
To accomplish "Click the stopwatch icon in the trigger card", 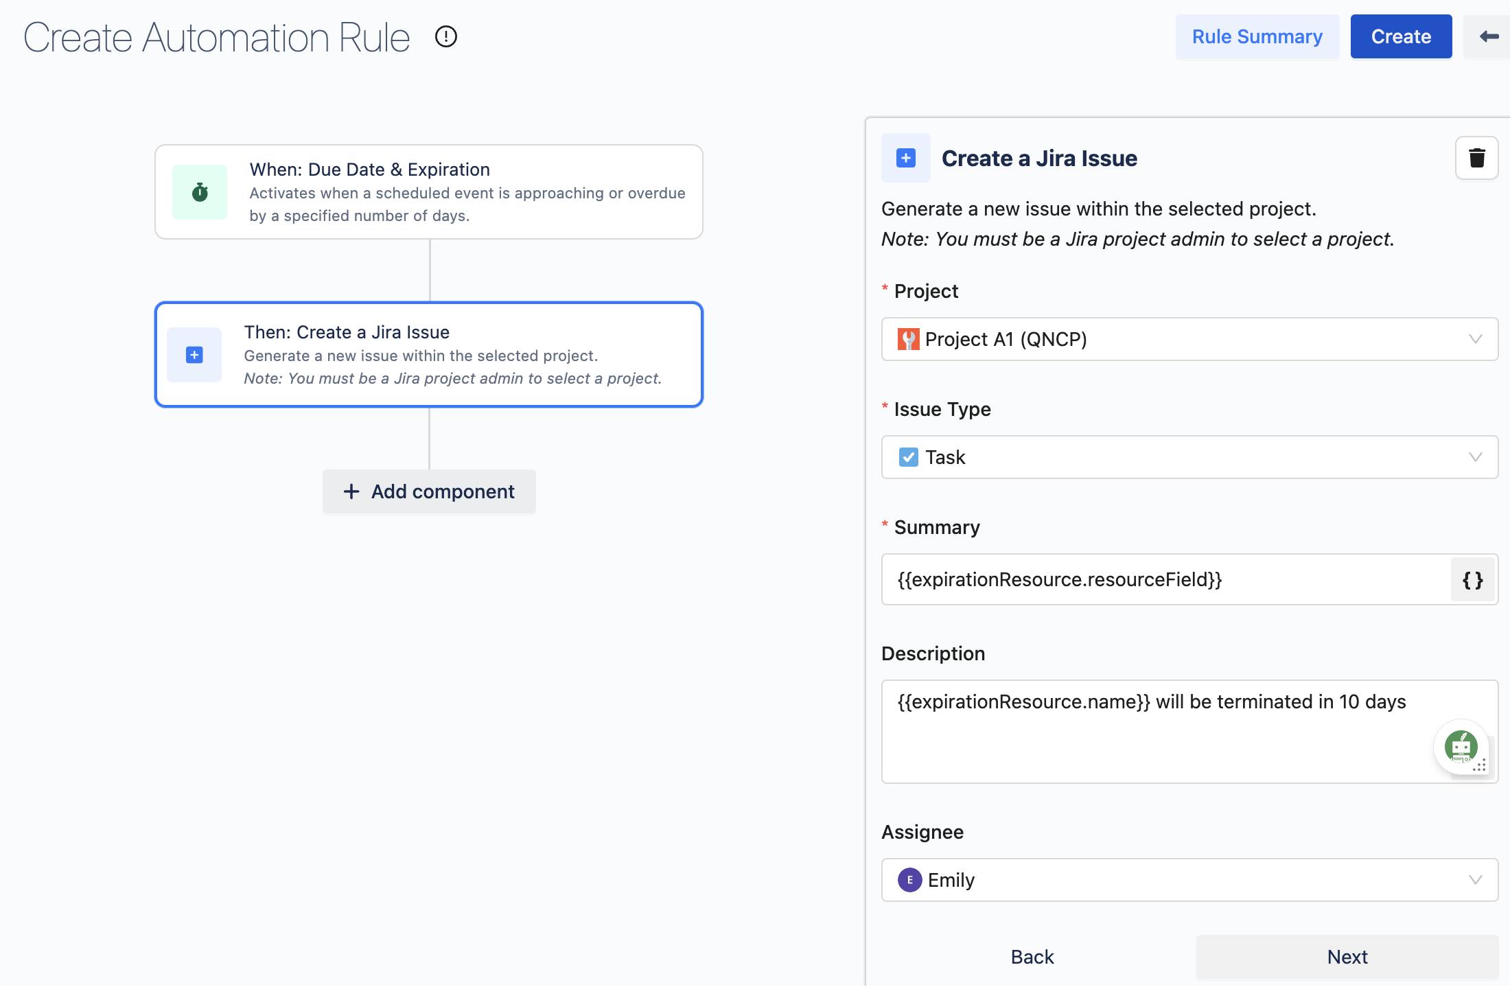I will tap(200, 192).
